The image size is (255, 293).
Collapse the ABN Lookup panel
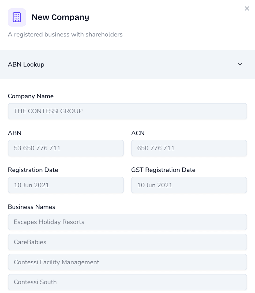(127, 64)
